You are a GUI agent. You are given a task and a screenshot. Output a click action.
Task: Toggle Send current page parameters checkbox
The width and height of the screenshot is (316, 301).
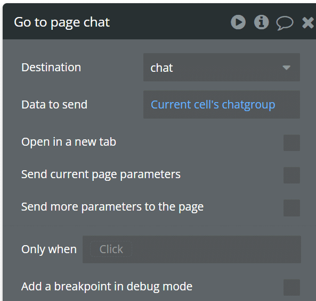pos(291,175)
